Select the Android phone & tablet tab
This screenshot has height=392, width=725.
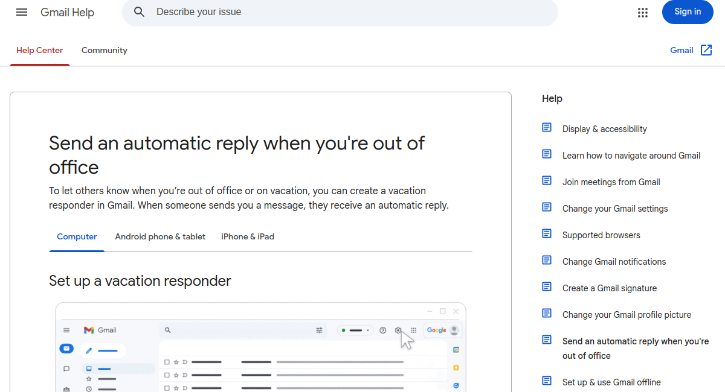tap(160, 237)
